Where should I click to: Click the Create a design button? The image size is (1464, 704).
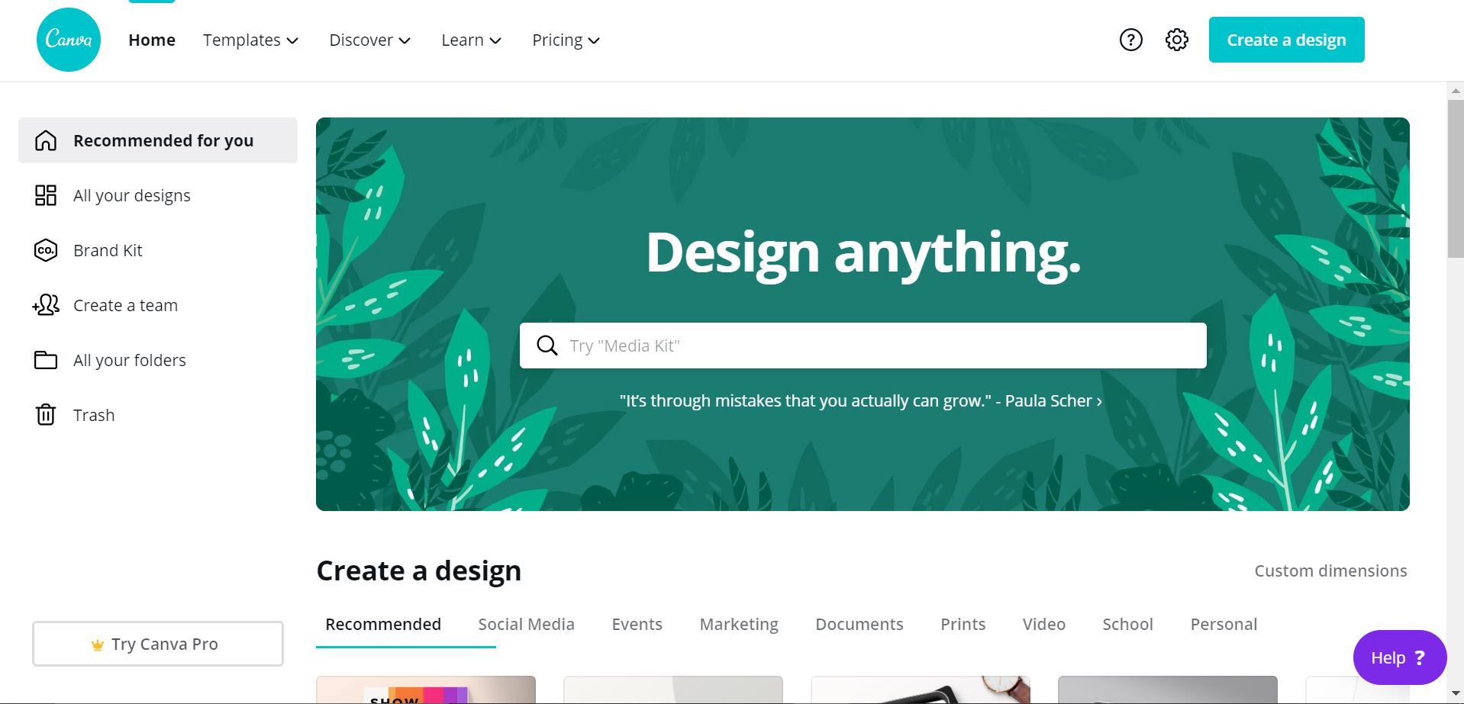tap(1286, 40)
